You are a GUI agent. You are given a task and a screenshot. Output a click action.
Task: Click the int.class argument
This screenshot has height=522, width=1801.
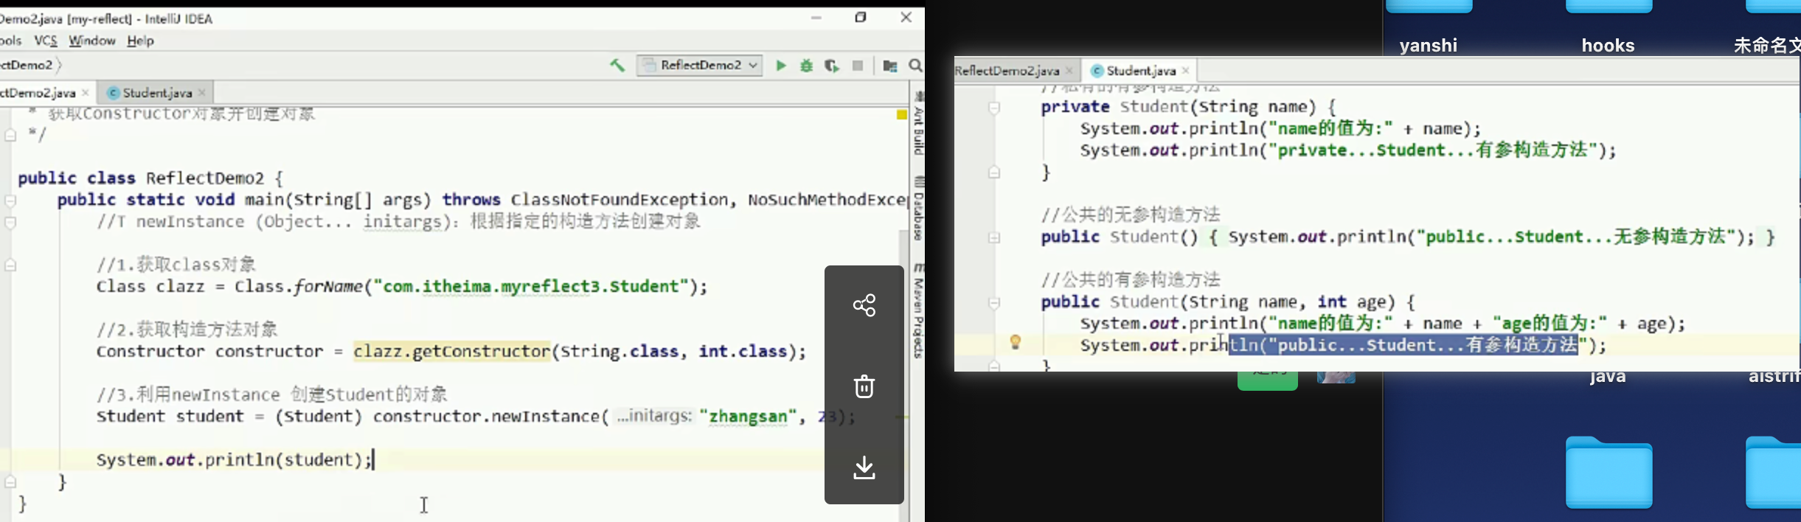743,352
